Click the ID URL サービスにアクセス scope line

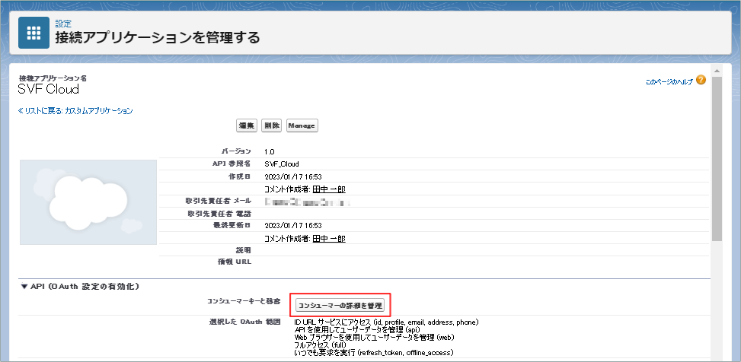coord(387,322)
